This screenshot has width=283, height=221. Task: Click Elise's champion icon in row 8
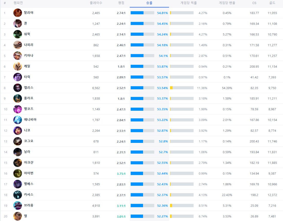(x=17, y=88)
